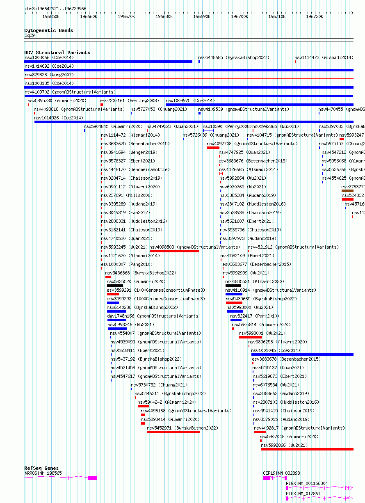
Task: Open the nsv1114473 (Alsmadi2014) variant entry
Action: 324,58
